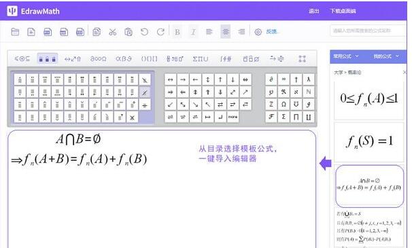Click the 退出 logout link
This screenshot has width=412, height=248.
pos(313,11)
